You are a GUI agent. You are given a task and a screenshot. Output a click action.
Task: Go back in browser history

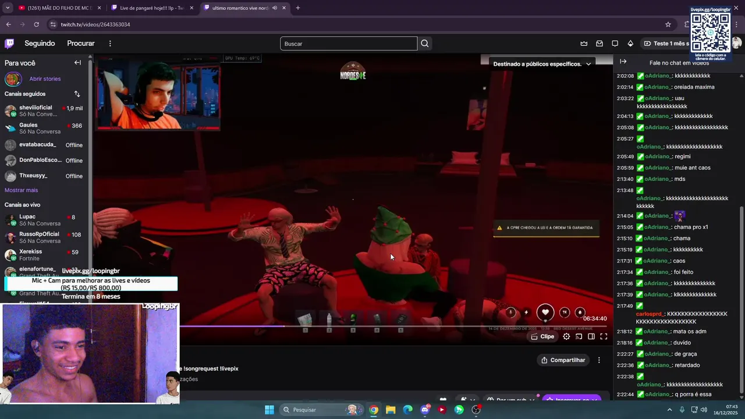pos(8,24)
